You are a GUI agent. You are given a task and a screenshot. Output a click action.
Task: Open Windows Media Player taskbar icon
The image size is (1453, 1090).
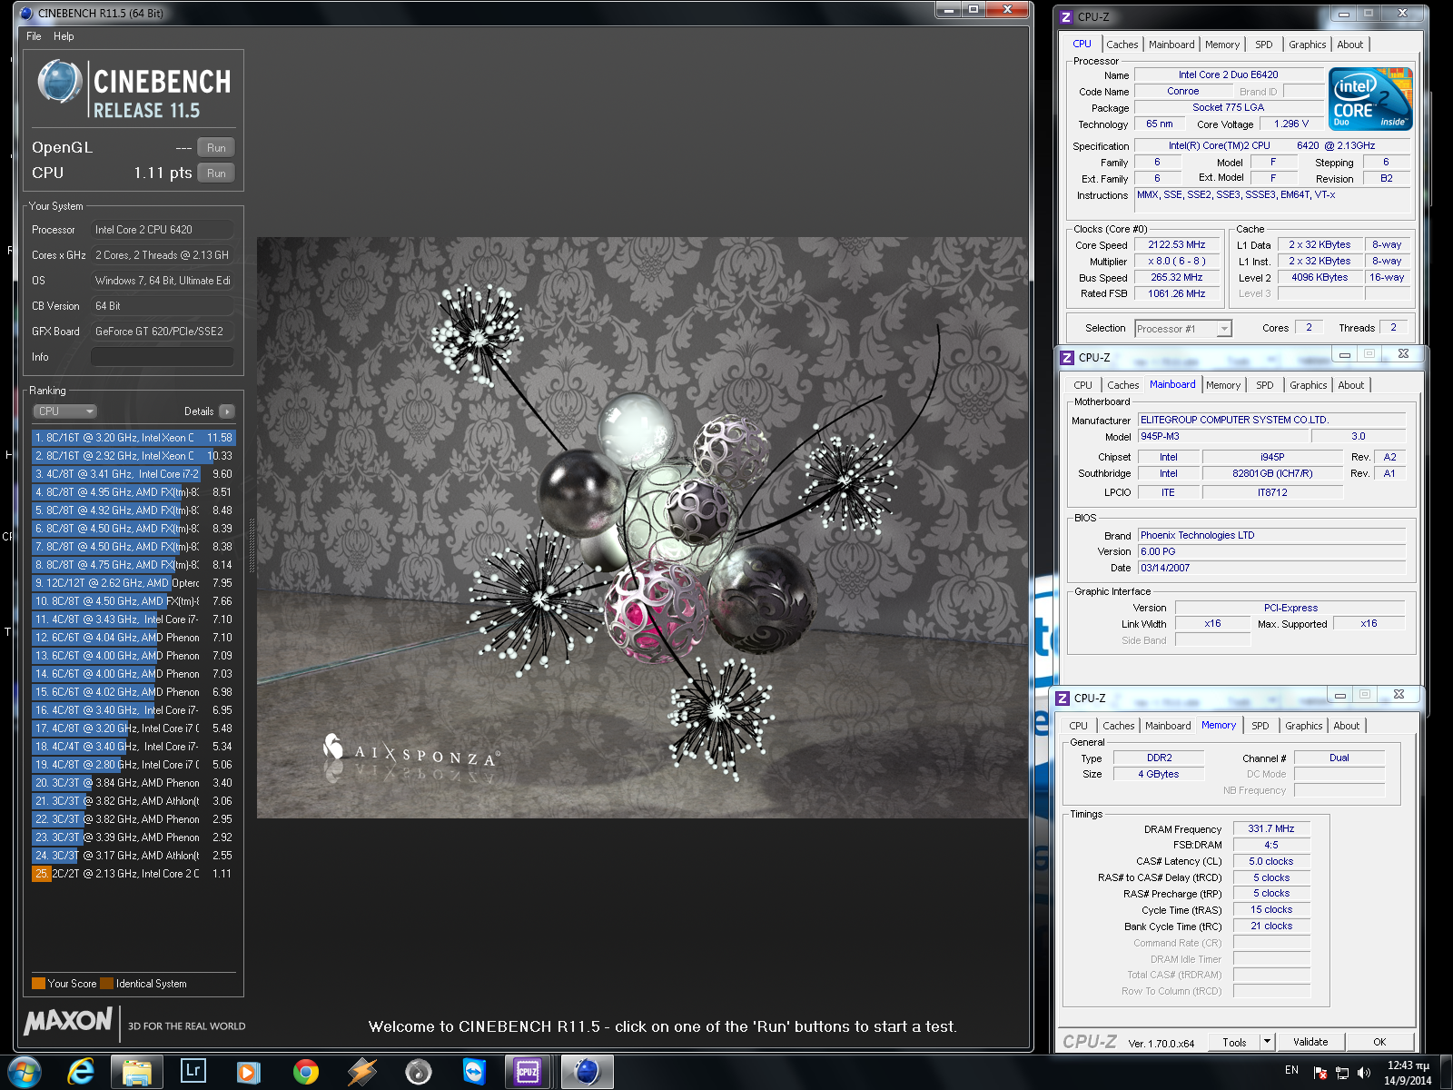tap(247, 1072)
